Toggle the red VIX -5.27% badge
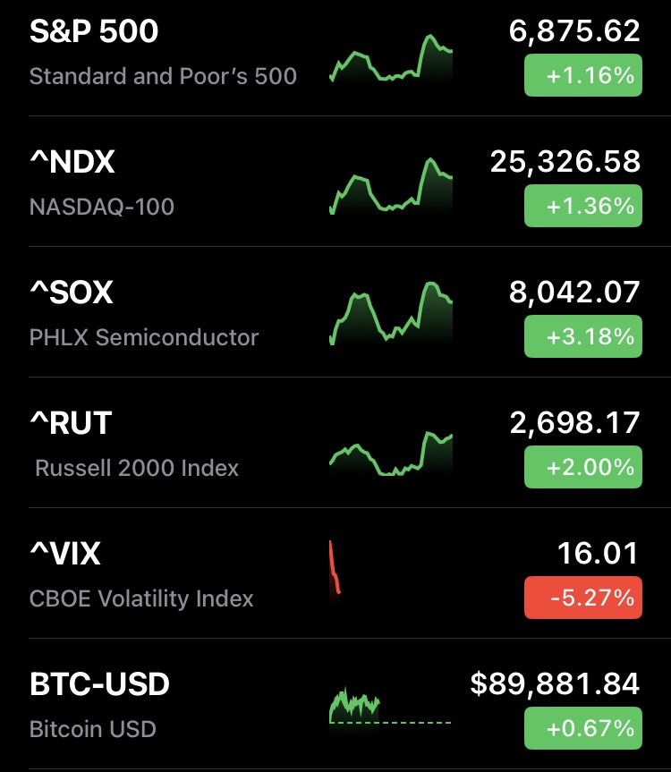Viewport: 671px width, 772px height. [582, 598]
